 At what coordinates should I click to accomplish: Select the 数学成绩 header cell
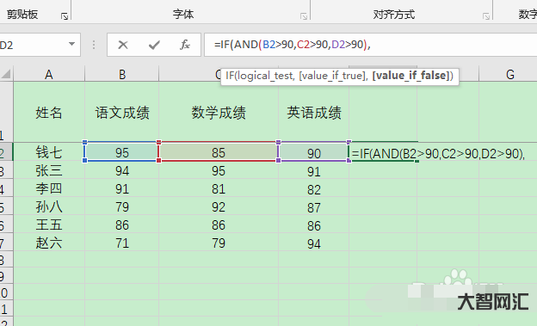219,112
